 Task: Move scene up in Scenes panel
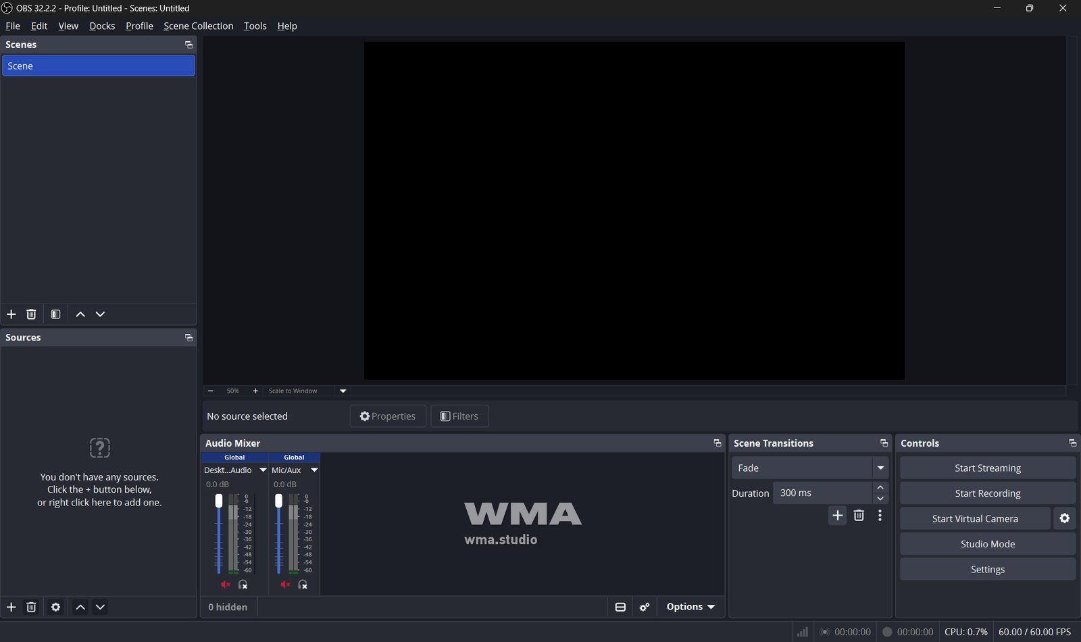[80, 314]
